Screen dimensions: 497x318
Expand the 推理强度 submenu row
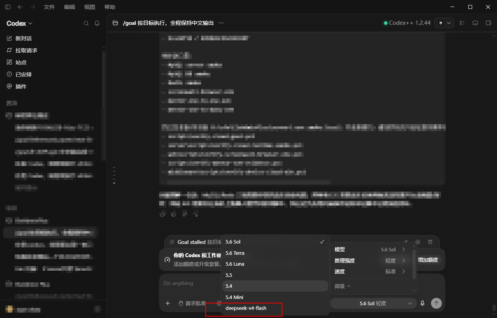370,261
